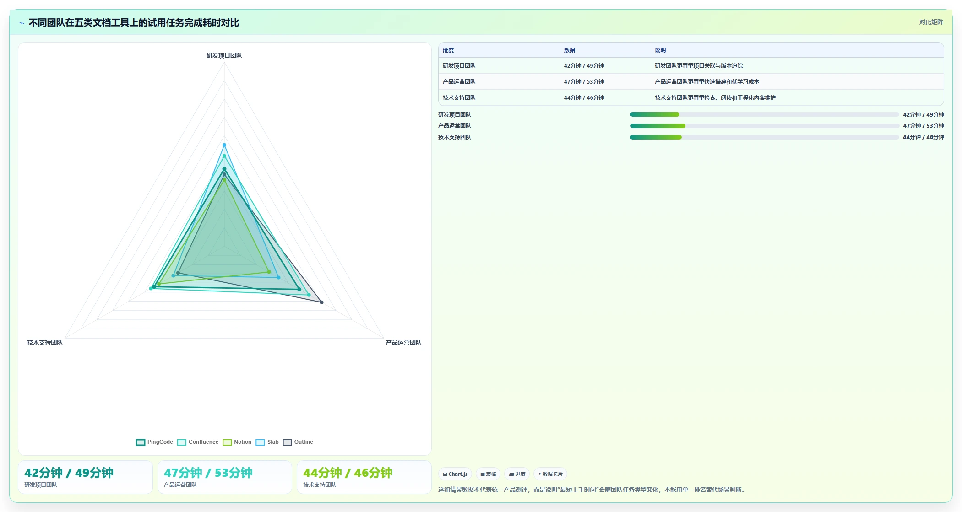Click the table cell 44分钟 / 46分钟
Image resolution: width=962 pixels, height=512 pixels.
click(x=584, y=98)
